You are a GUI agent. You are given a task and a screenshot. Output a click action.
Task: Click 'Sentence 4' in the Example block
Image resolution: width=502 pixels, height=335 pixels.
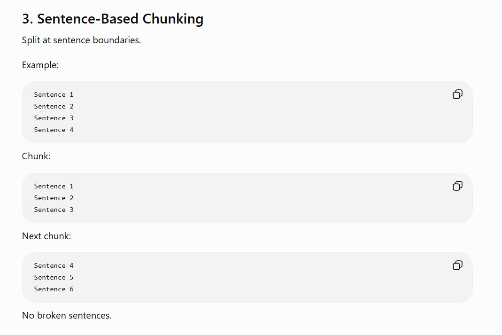point(54,130)
